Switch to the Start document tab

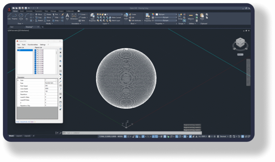coord(12,27)
